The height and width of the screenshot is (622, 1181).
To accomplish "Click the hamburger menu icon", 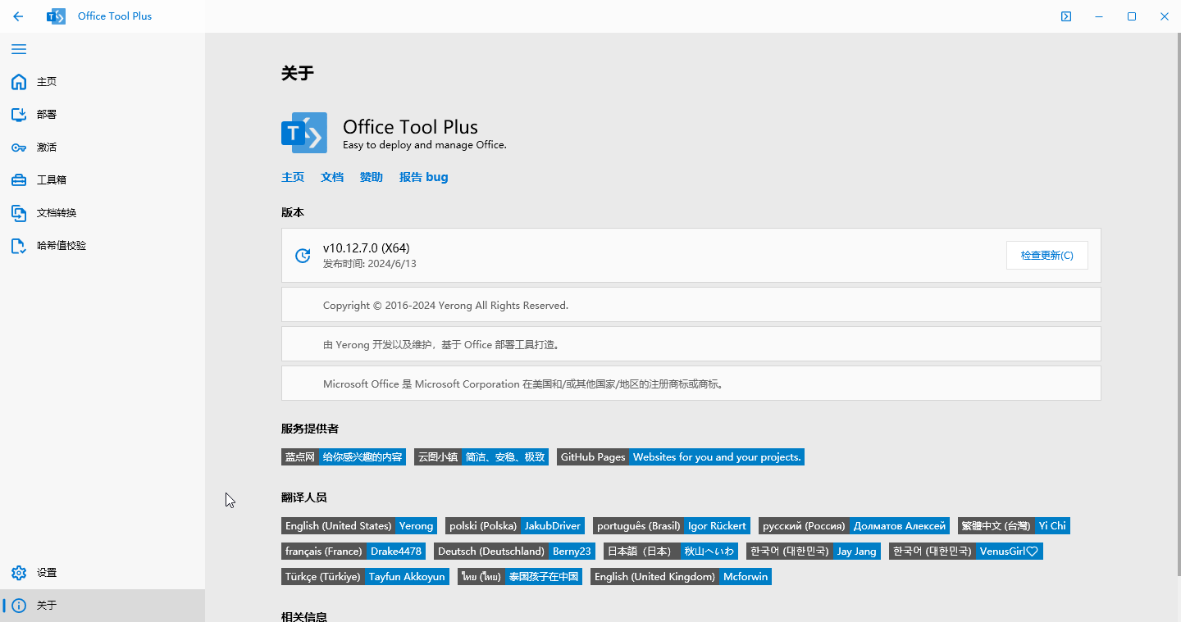I will 18,49.
